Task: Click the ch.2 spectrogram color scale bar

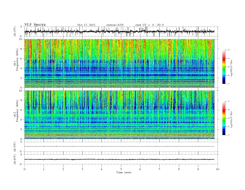Action: click(x=224, y=118)
